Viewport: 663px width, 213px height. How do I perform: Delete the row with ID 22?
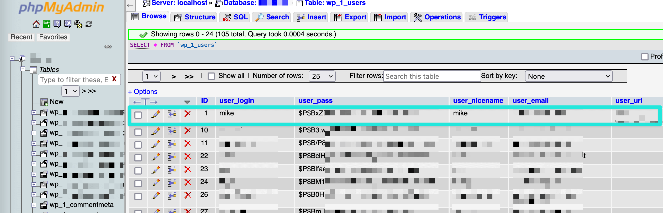pyautogui.click(x=188, y=156)
